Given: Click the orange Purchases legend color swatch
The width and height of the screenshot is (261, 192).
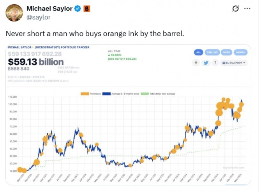Looking at the screenshot, I should point(85,94).
